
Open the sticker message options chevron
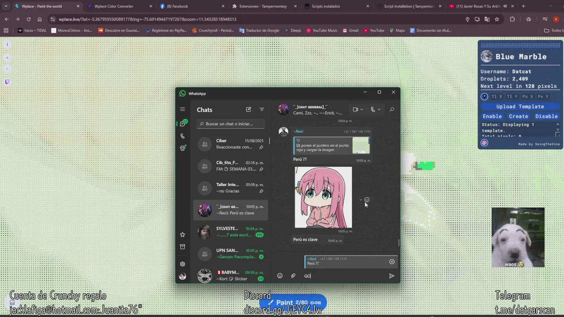[361, 199]
